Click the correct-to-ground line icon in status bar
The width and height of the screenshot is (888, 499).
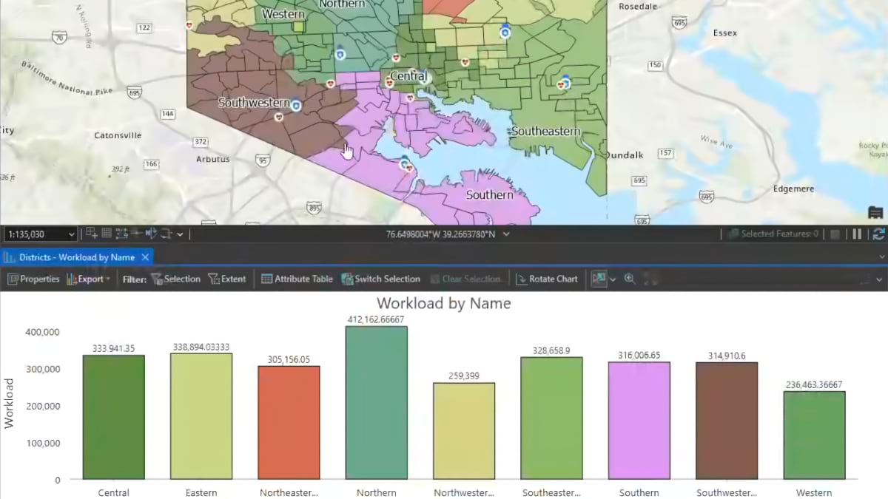point(136,234)
